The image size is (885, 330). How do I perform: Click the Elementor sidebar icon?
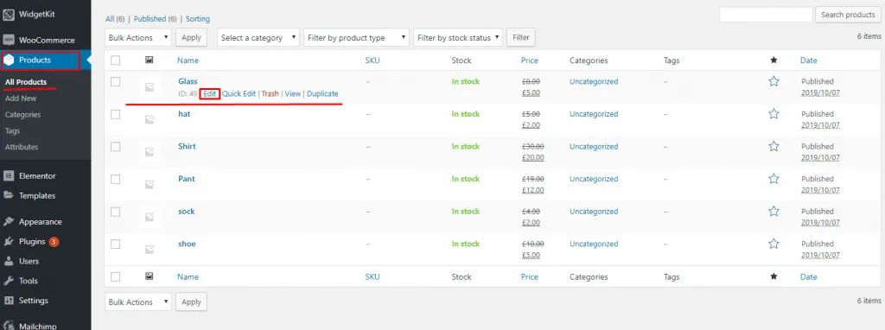click(9, 175)
